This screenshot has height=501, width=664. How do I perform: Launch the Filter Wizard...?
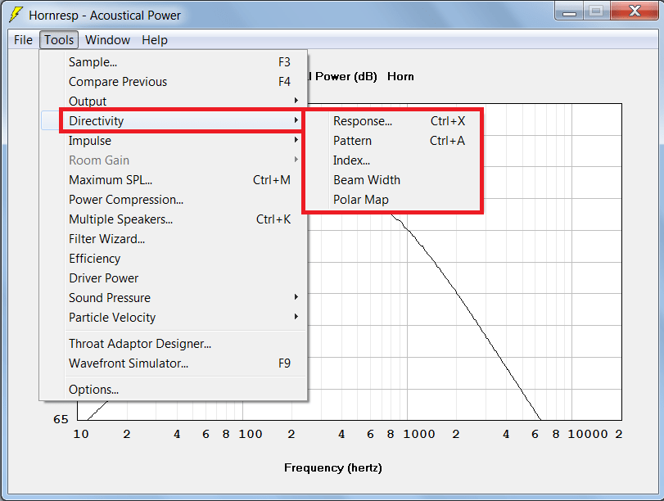[174, 238]
